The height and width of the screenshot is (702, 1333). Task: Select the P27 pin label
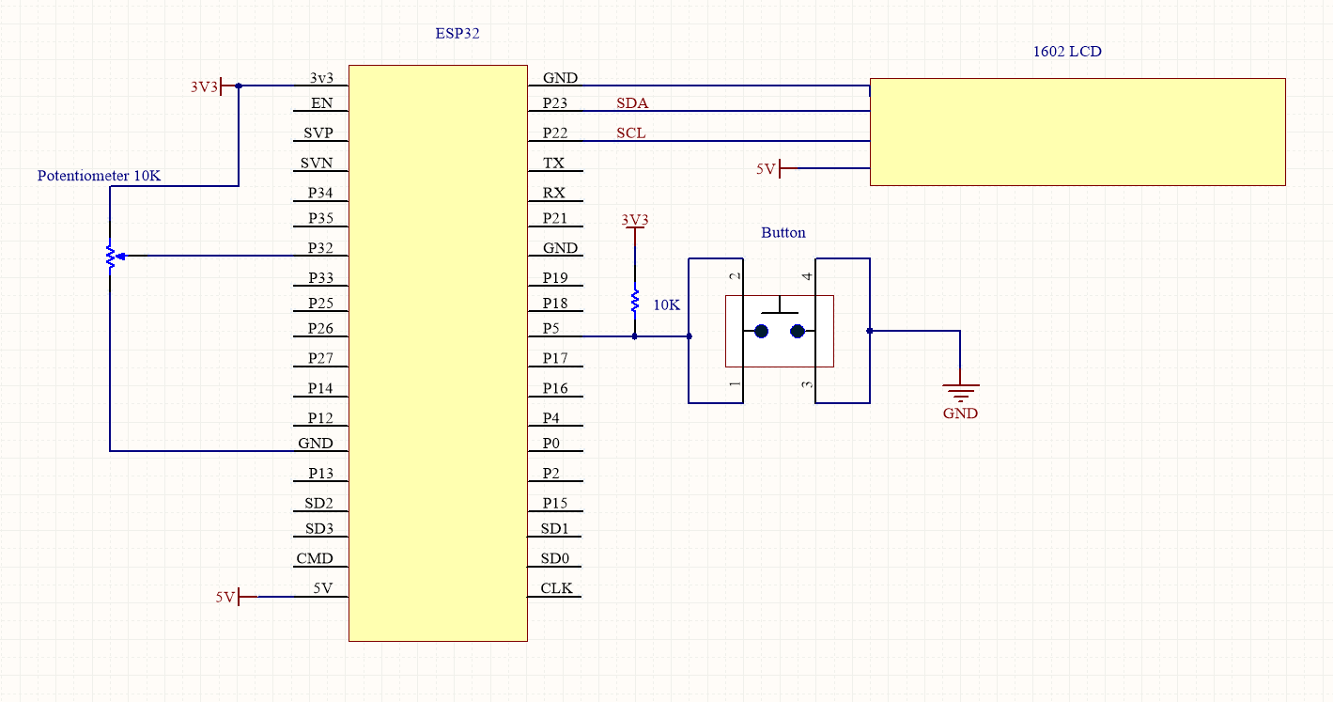pos(320,358)
